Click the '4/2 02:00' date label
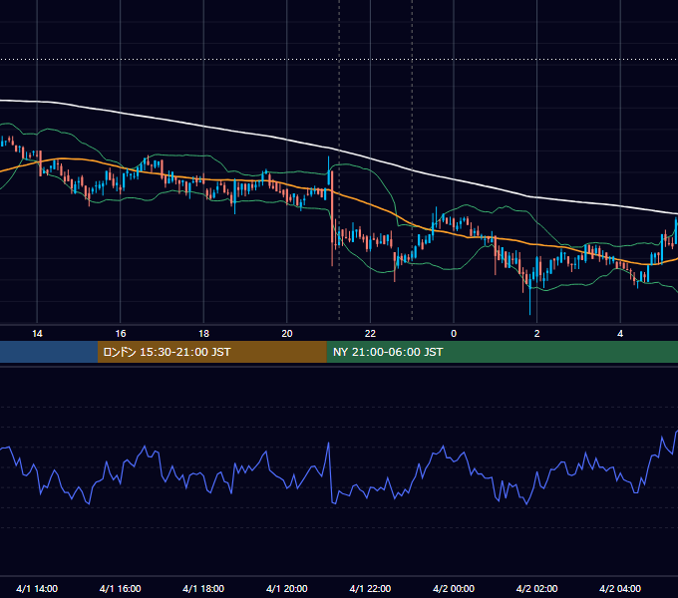The height and width of the screenshot is (598, 678). click(536, 588)
